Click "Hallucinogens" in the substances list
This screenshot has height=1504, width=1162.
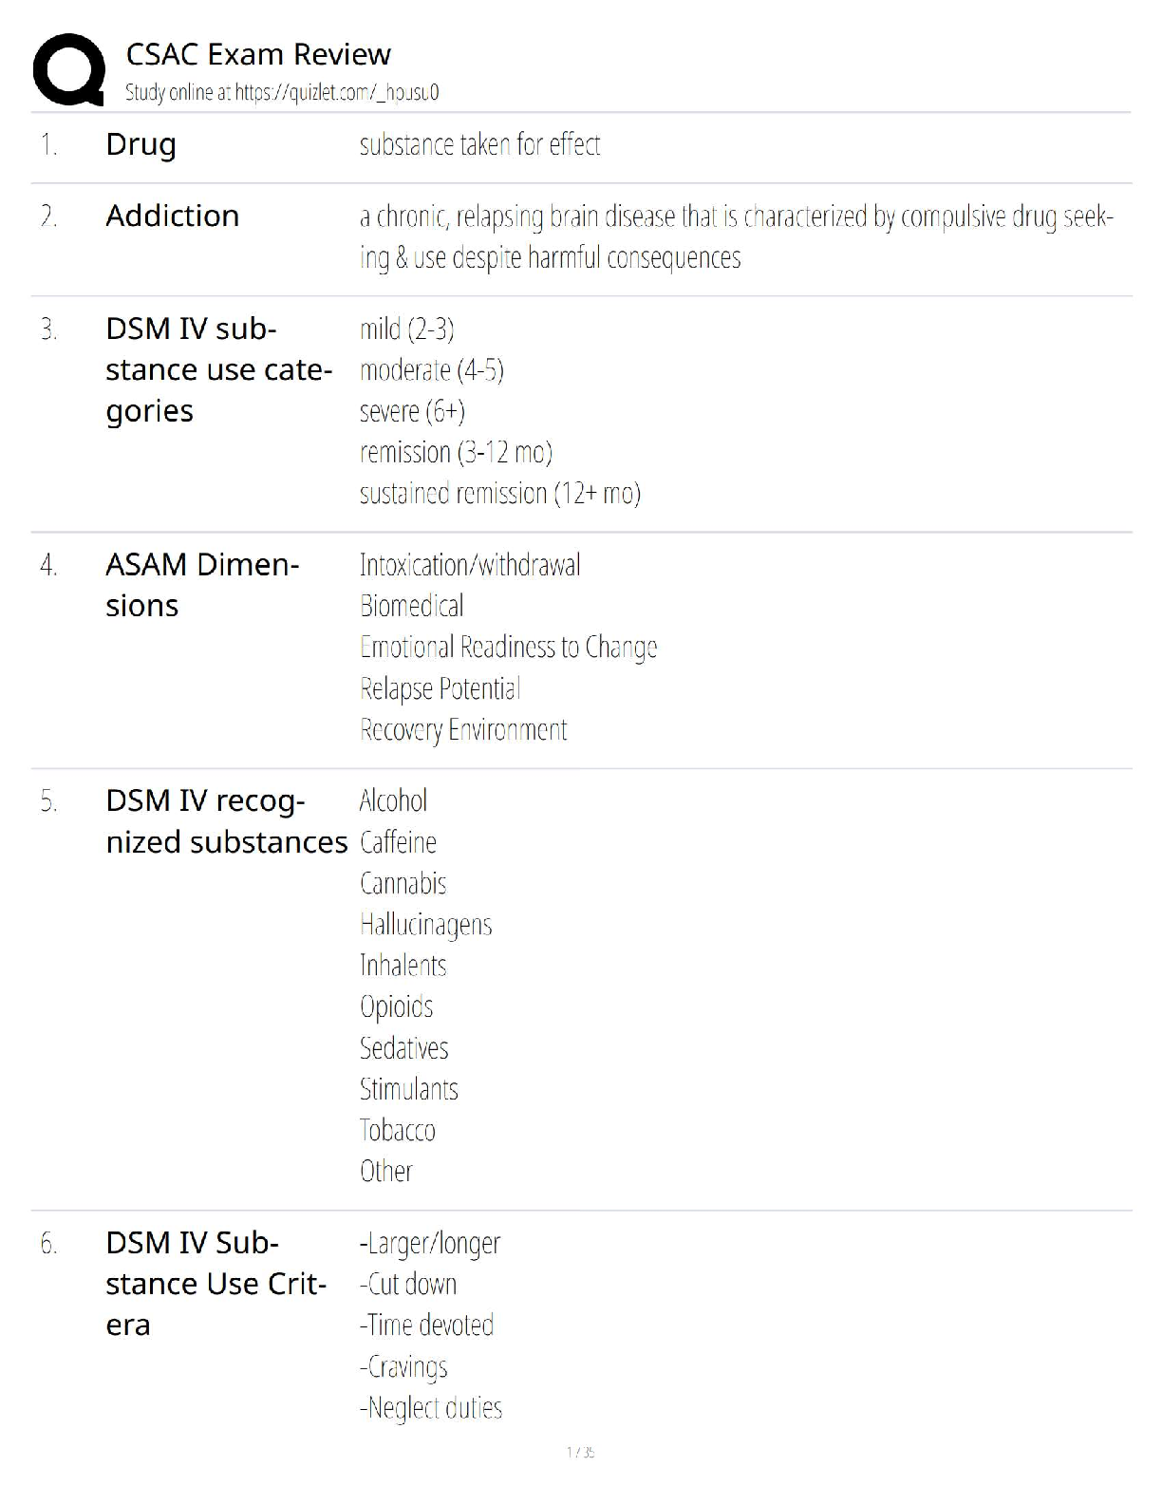coord(425,925)
